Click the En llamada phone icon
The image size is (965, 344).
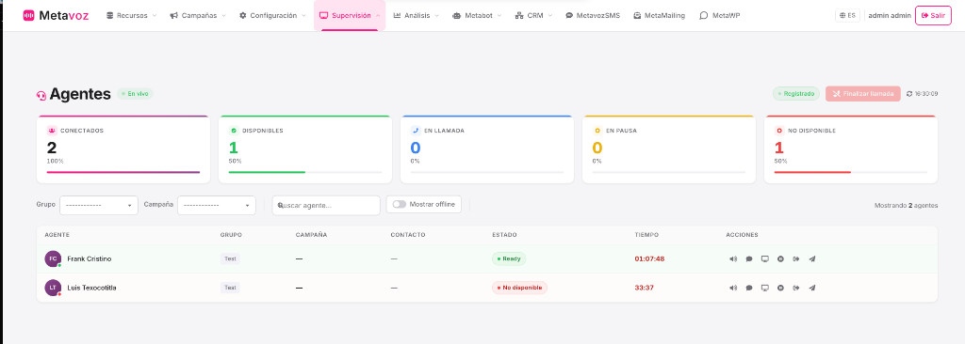point(416,131)
